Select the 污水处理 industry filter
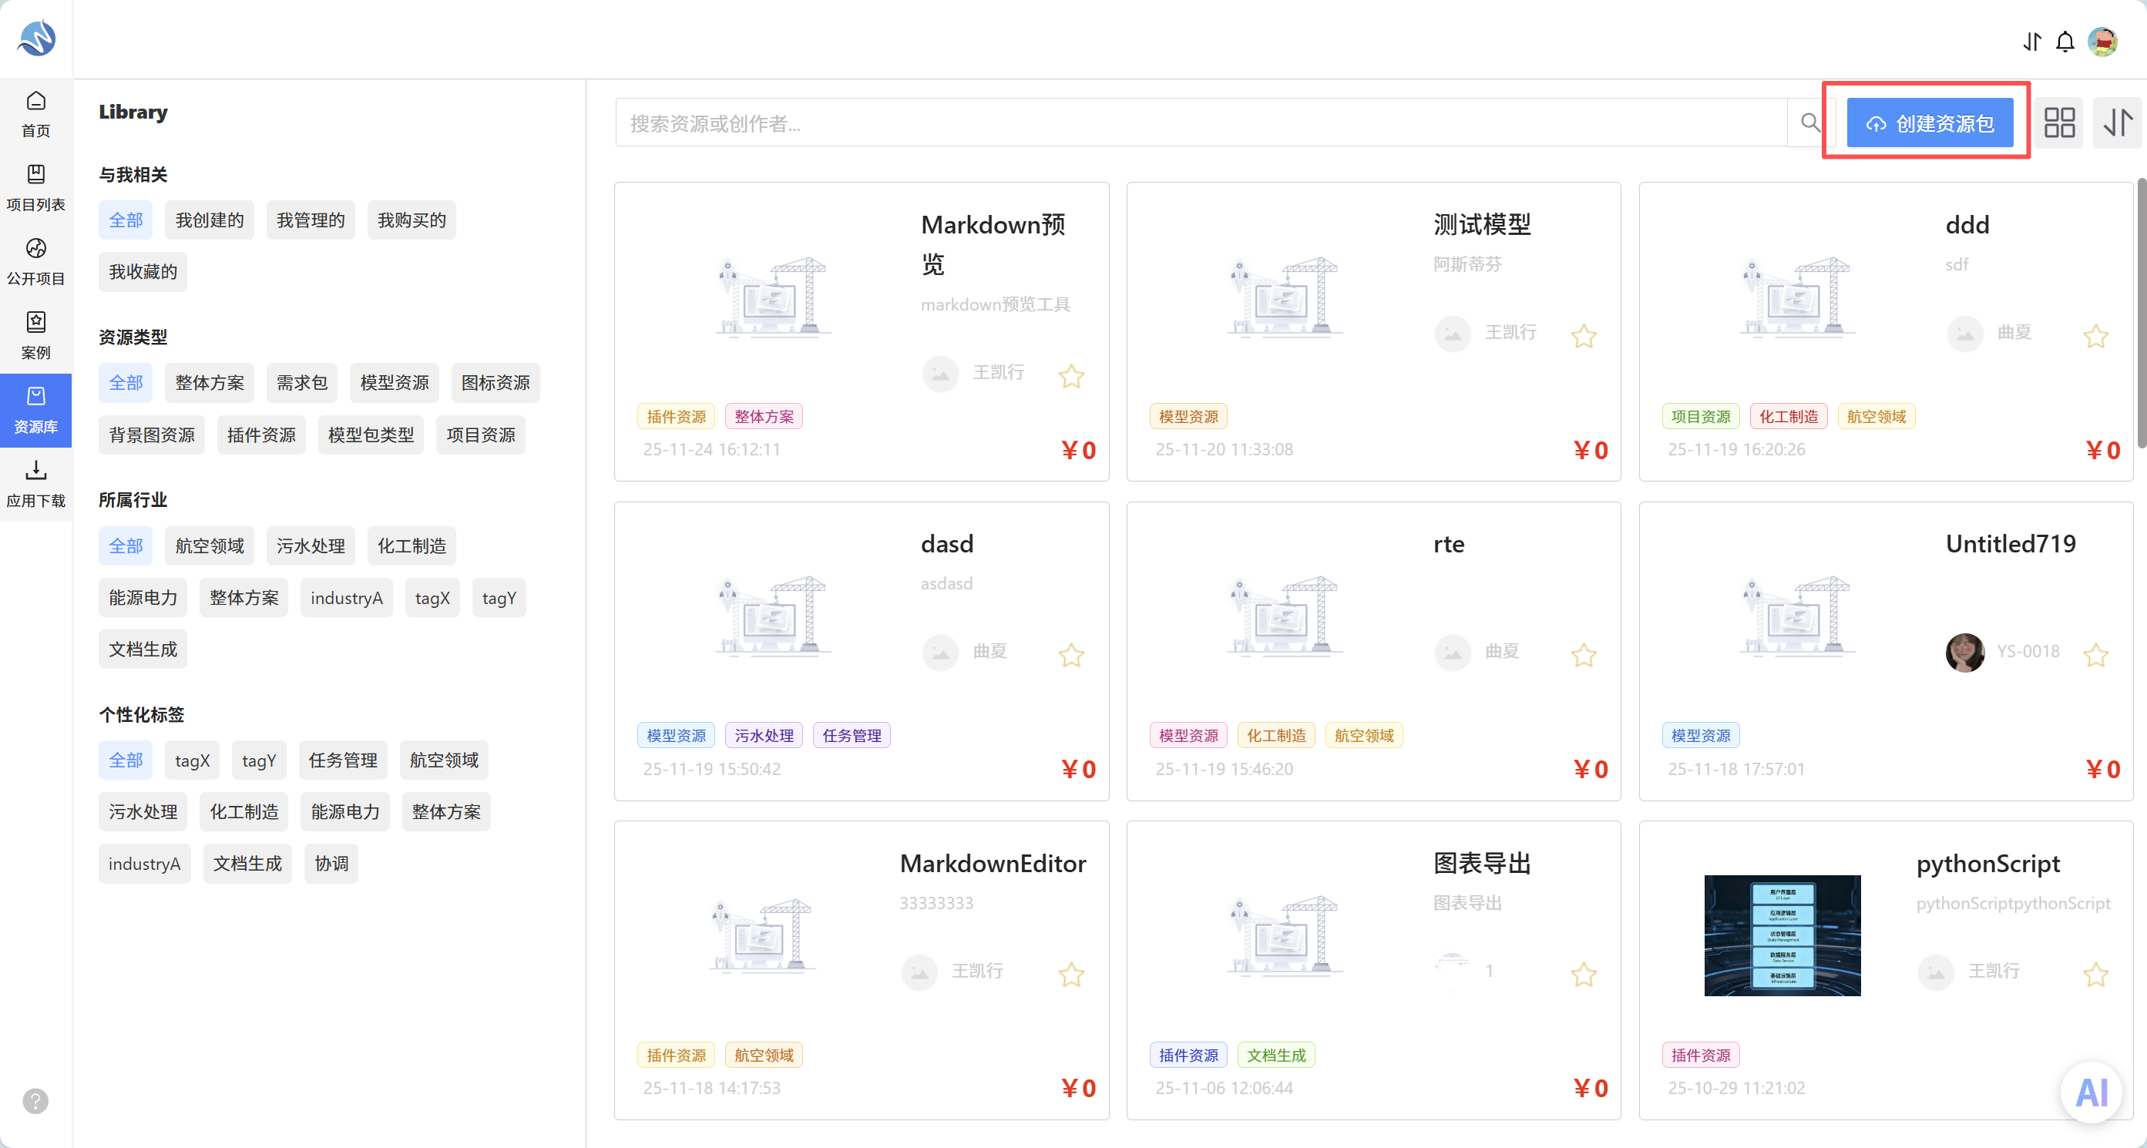The height and width of the screenshot is (1148, 2147). click(311, 546)
